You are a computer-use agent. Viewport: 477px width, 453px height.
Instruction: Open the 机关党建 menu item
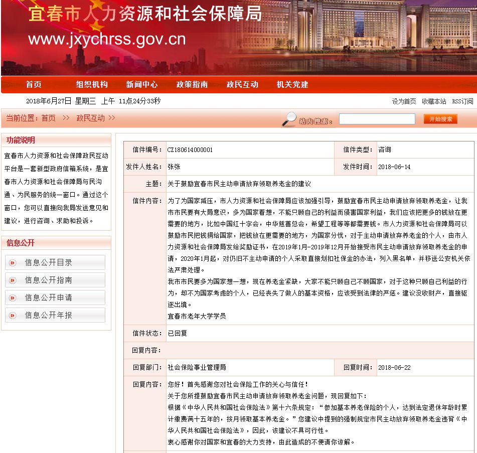pos(292,84)
